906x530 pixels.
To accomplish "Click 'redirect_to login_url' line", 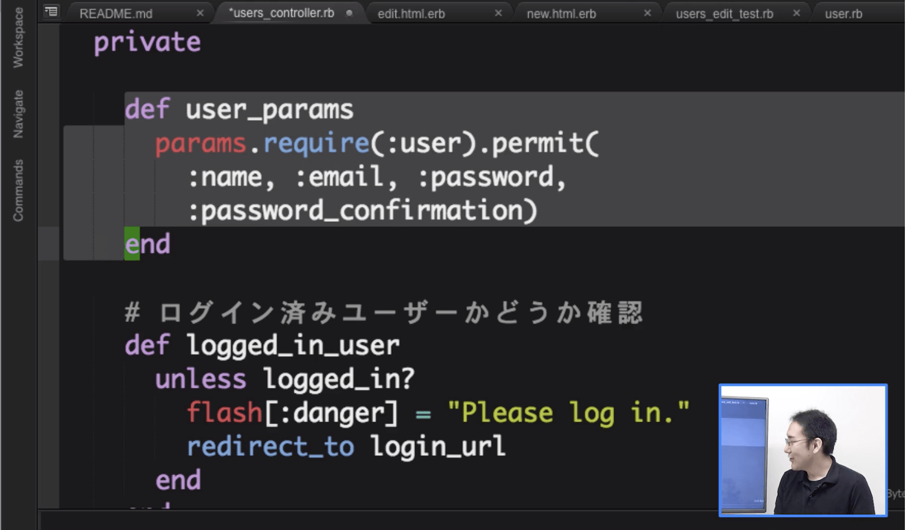I will pos(346,447).
